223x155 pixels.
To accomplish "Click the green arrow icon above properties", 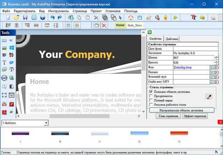I will tap(149, 32).
